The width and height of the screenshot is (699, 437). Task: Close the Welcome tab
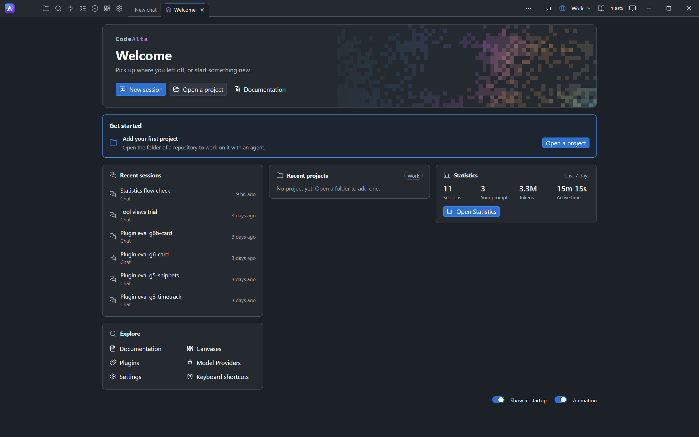coord(202,10)
